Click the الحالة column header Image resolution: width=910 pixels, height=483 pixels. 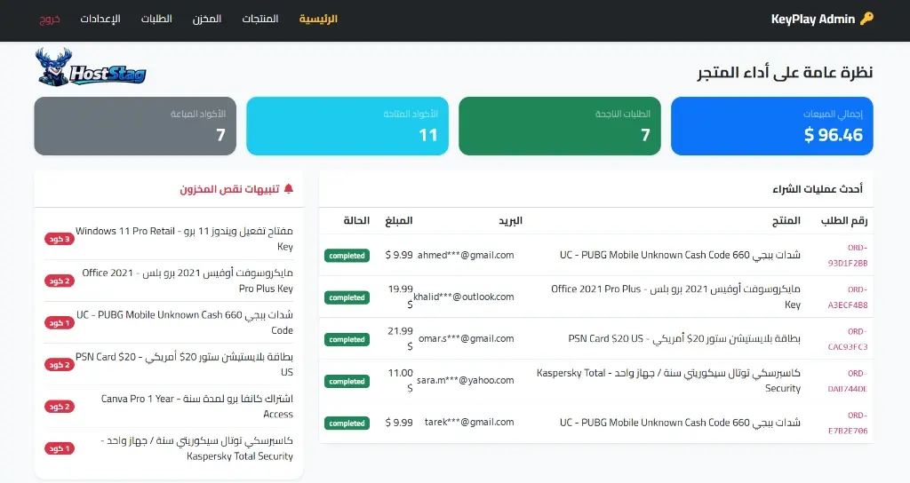point(356,220)
